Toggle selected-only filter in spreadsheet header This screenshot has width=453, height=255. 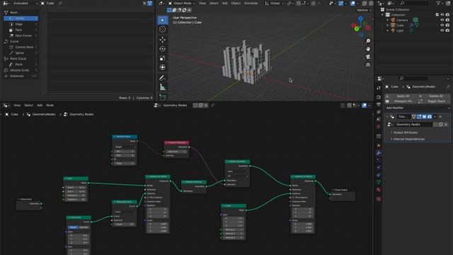tap(144, 3)
